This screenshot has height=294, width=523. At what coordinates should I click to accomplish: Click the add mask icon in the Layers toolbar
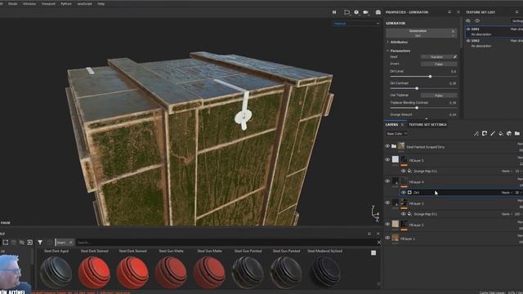(485, 133)
